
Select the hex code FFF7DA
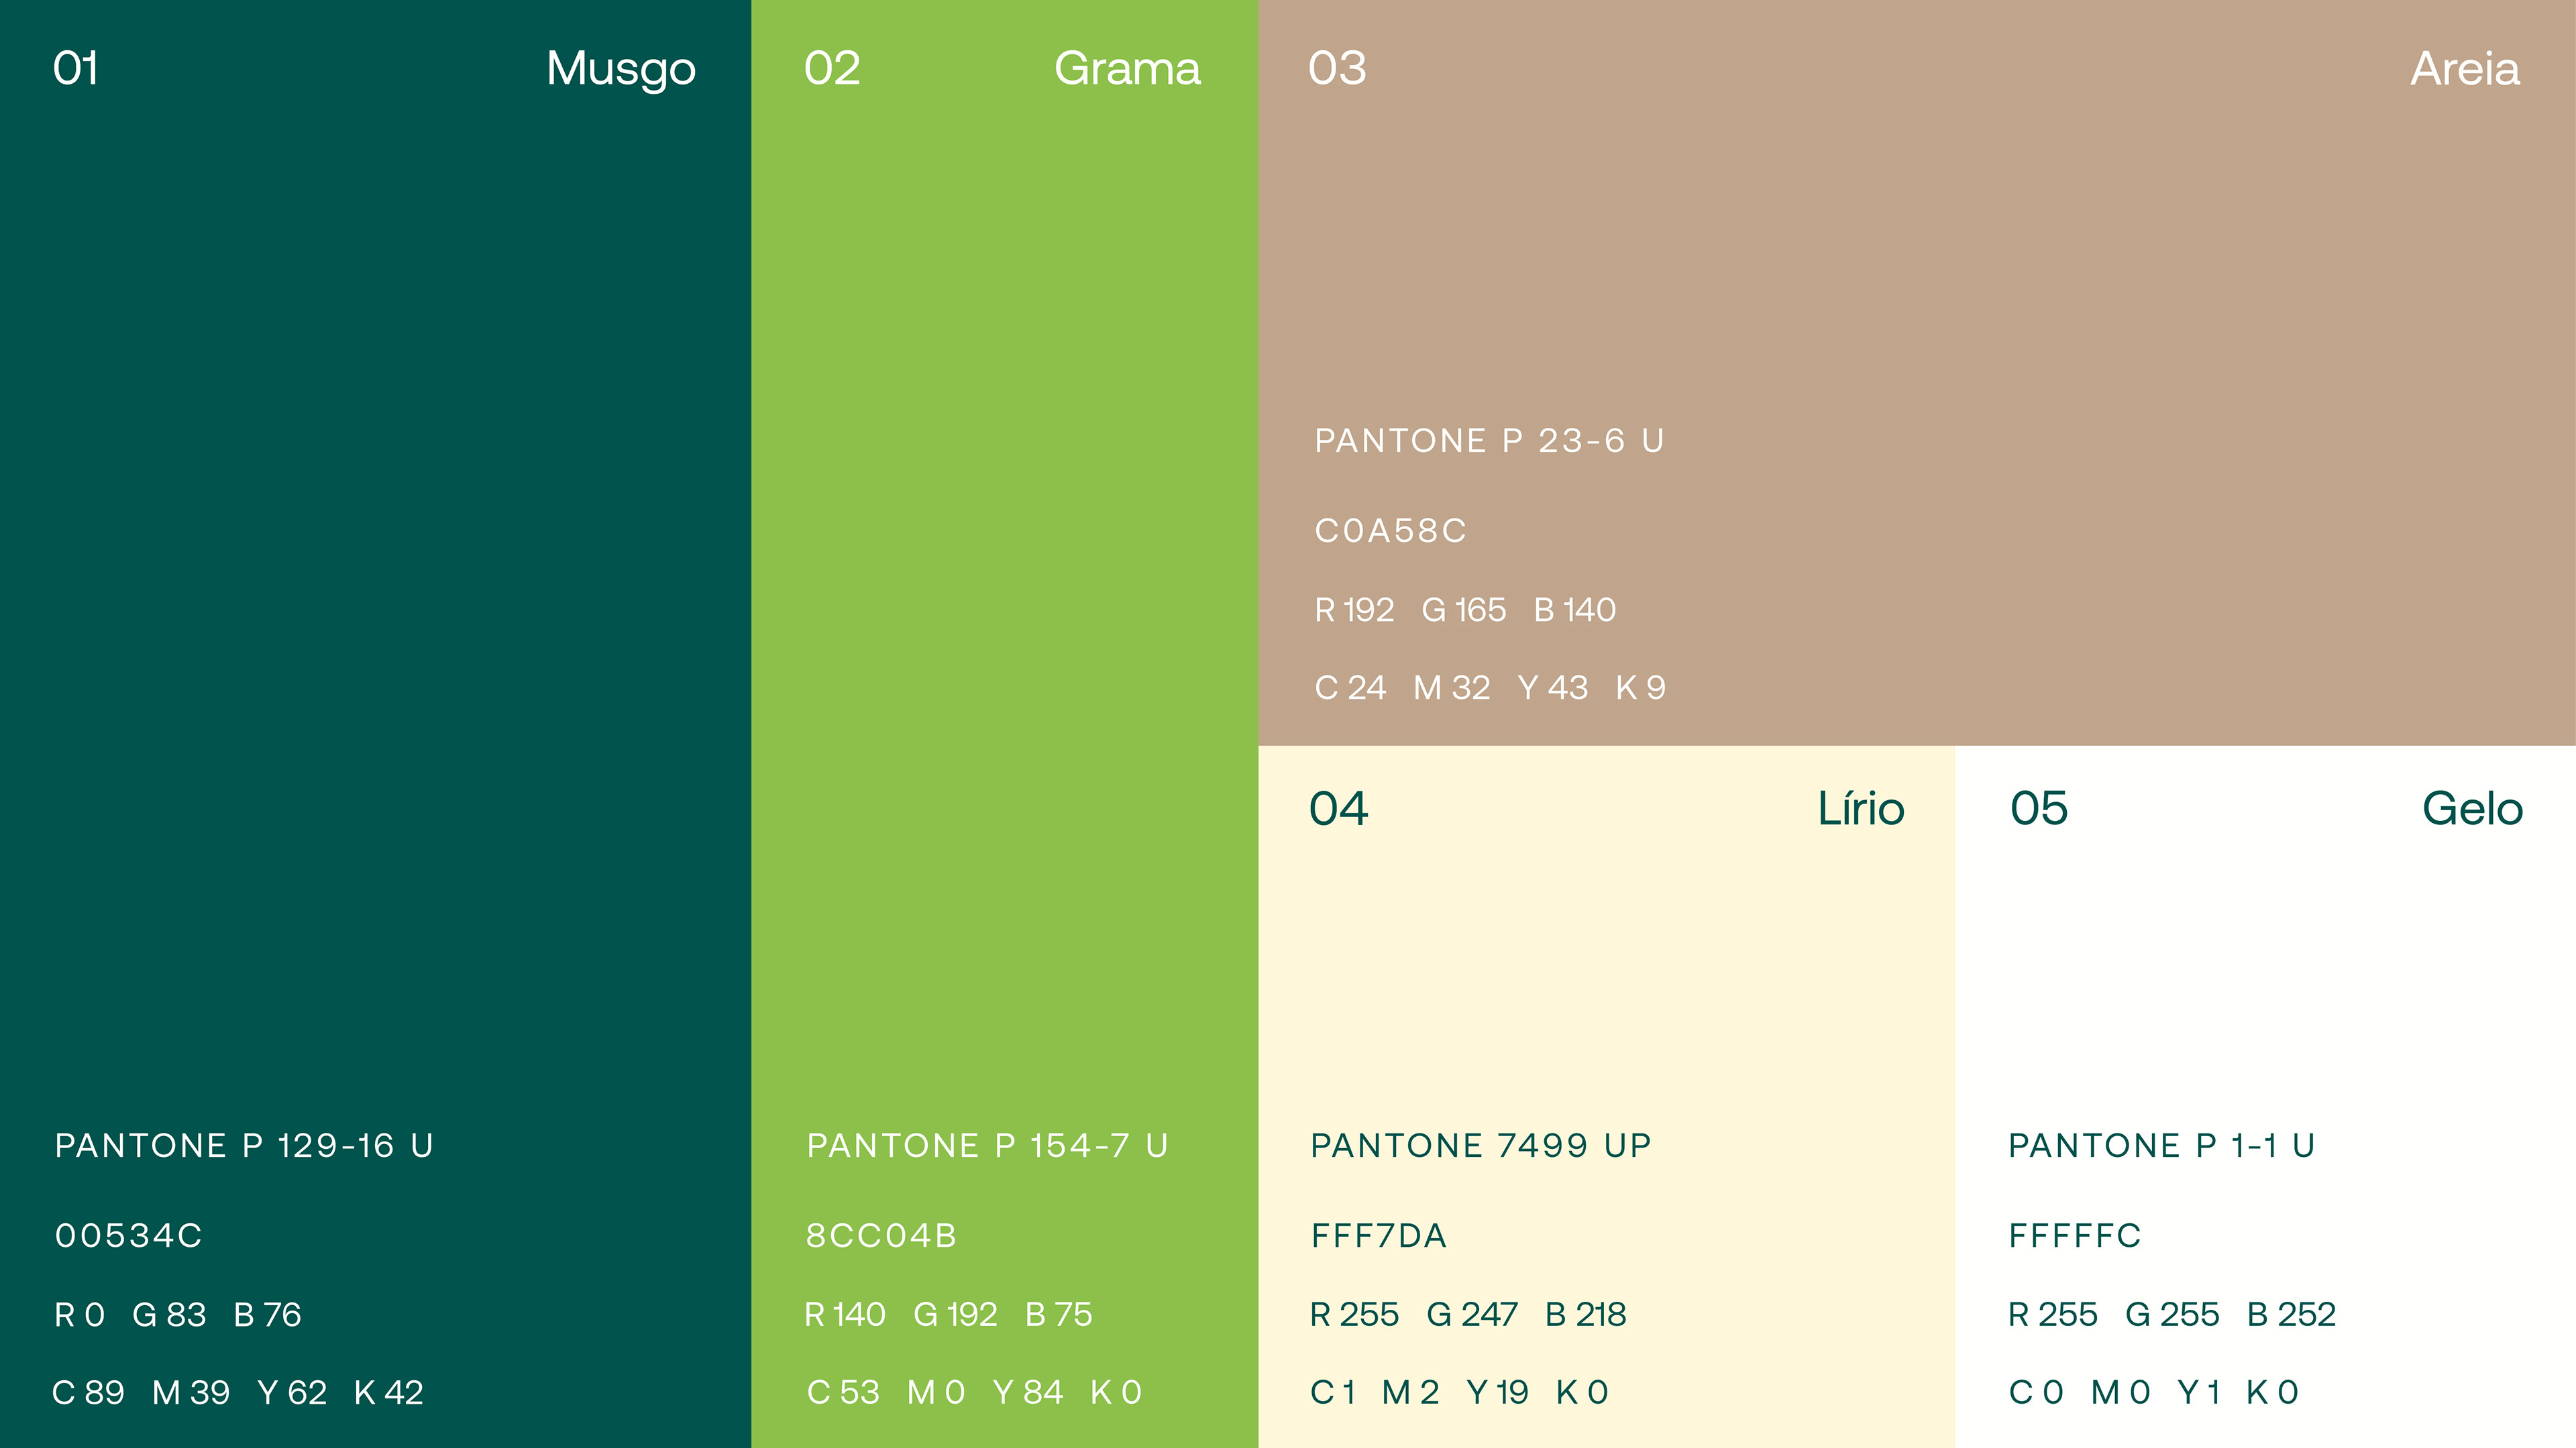(1379, 1236)
